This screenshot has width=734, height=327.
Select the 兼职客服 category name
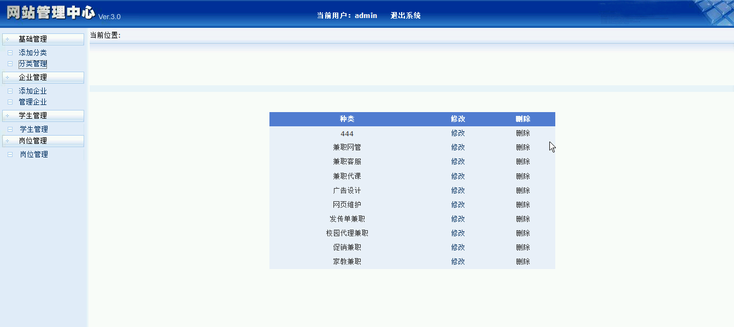pyautogui.click(x=347, y=161)
